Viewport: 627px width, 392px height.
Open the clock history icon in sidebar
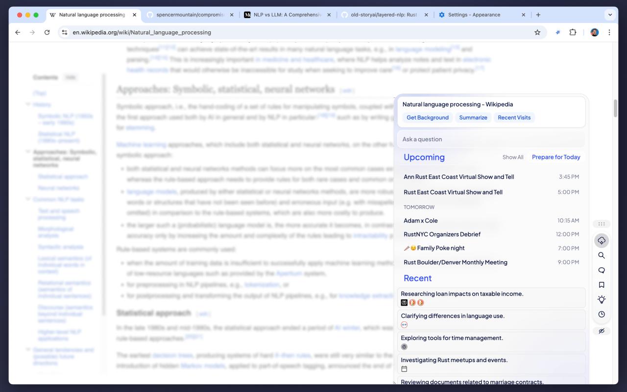tap(602, 314)
